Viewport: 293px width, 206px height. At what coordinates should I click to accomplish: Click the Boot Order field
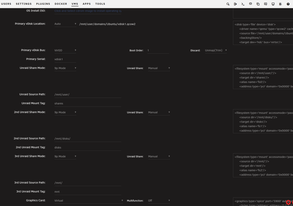point(158,50)
